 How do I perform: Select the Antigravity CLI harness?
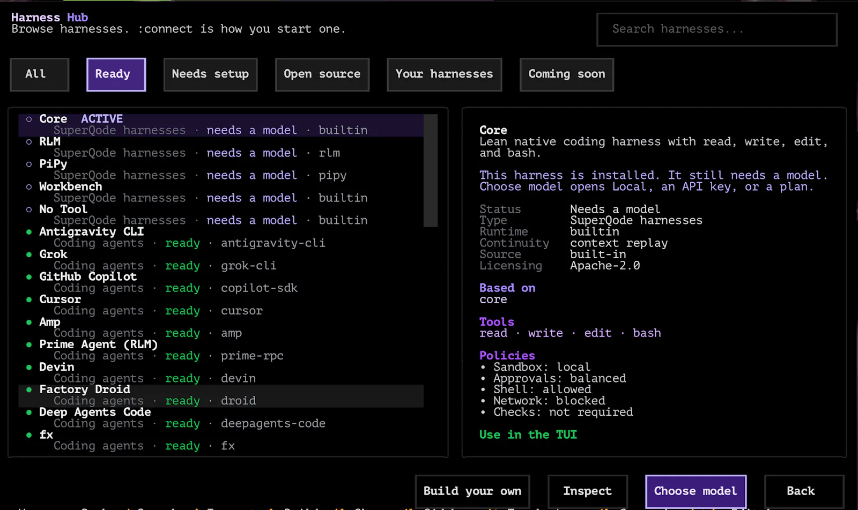point(221,237)
